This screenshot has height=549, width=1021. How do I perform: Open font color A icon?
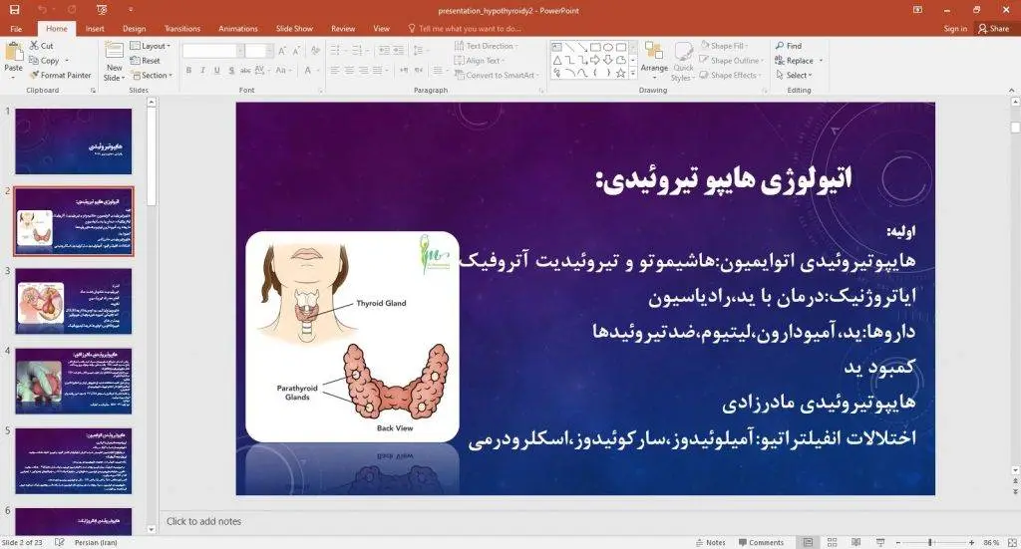pos(310,71)
